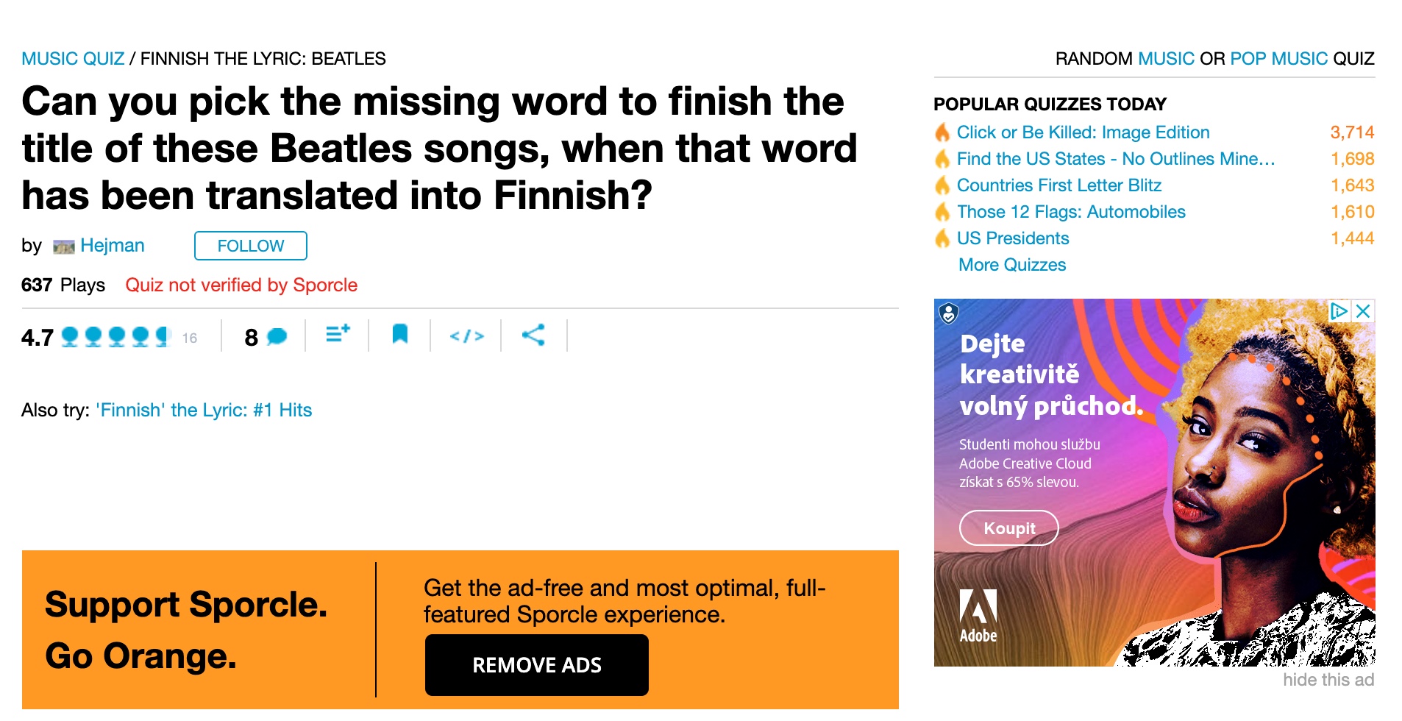Follow the quiz author Hejman

[x=250, y=246]
